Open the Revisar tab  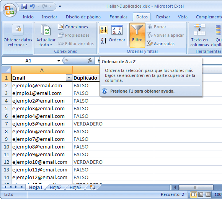pos(163,17)
